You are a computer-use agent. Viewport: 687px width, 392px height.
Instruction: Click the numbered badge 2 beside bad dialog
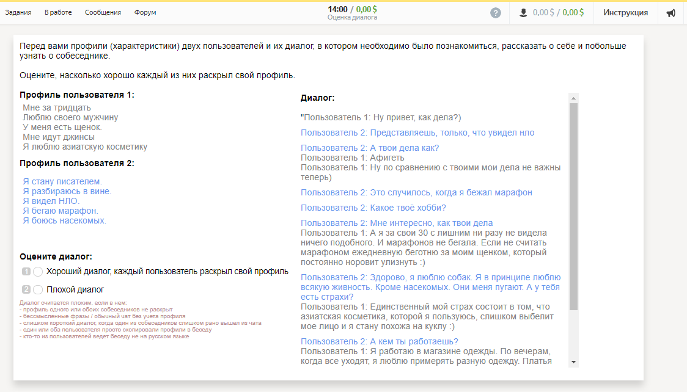pyautogui.click(x=26, y=289)
